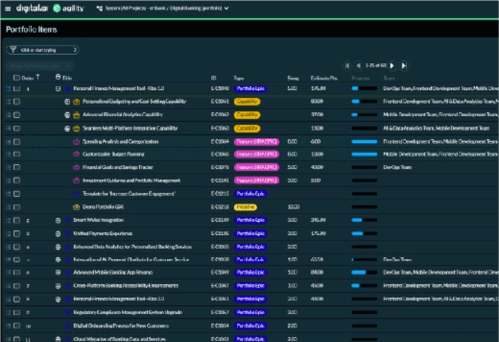
Task: Collapse the Personal Finance Management Tool - Rita 1.0 row
Action: tap(58, 89)
